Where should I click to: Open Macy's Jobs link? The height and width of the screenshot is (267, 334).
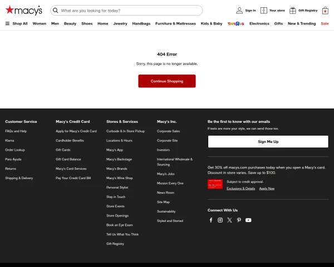[166, 174]
